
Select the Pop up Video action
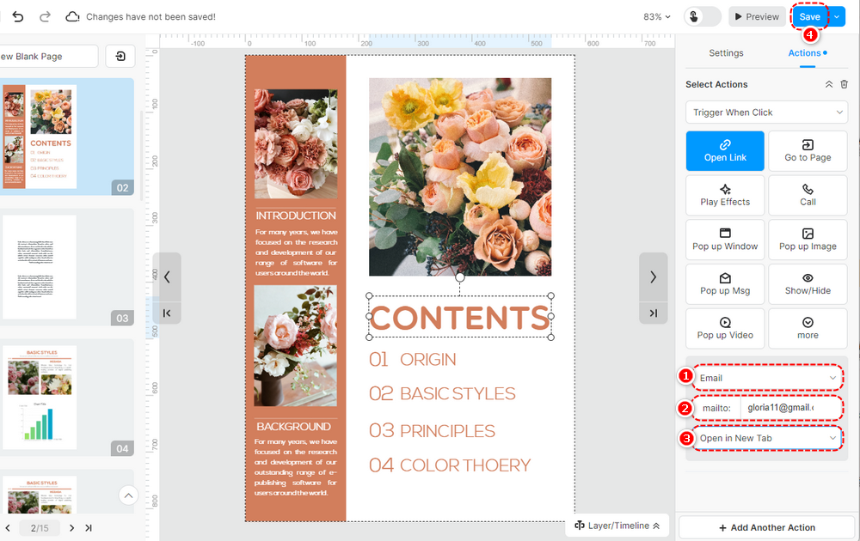(724, 329)
